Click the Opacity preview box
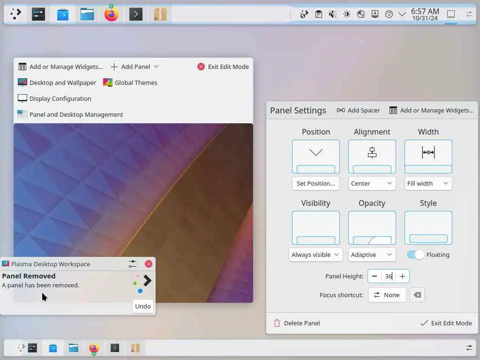The width and height of the screenshot is (480, 360). coord(372,228)
